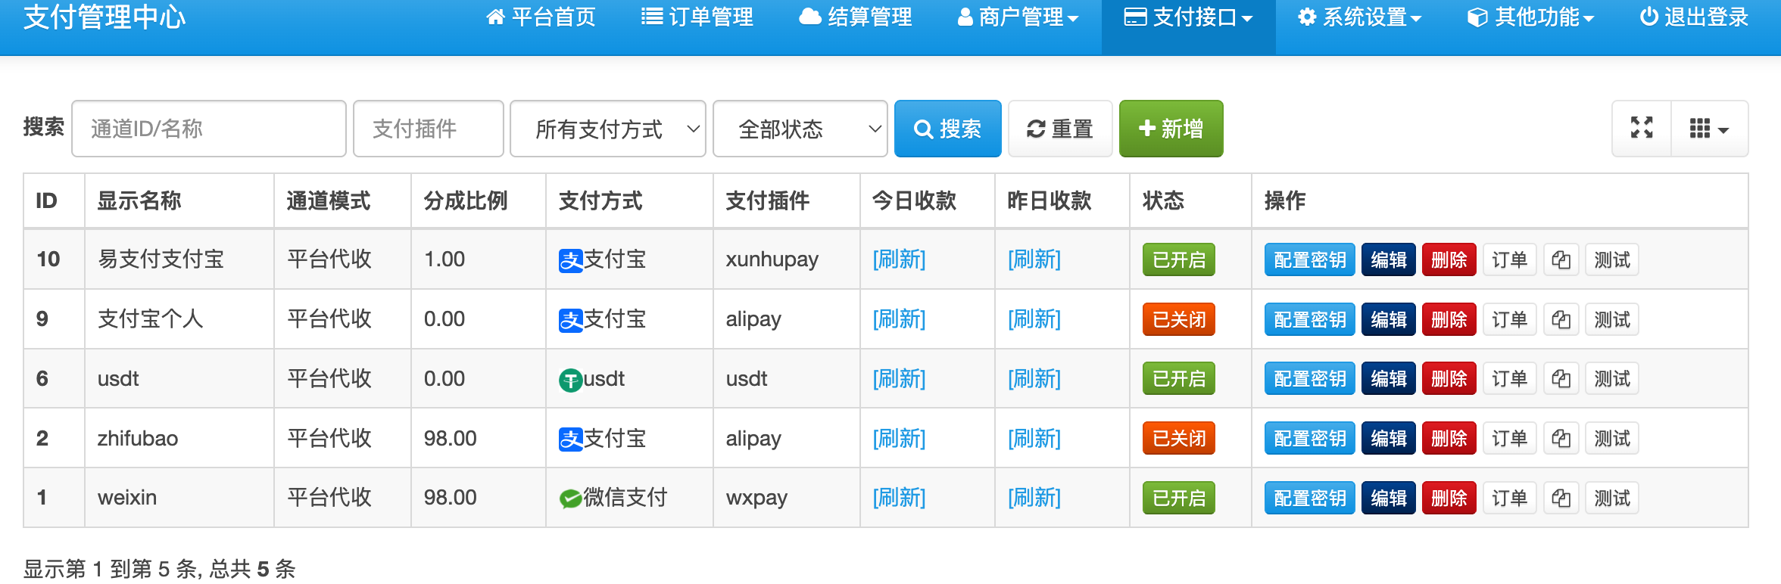Open the 结算管理 menu item
Screen dimensions: 1781x584
[856, 17]
